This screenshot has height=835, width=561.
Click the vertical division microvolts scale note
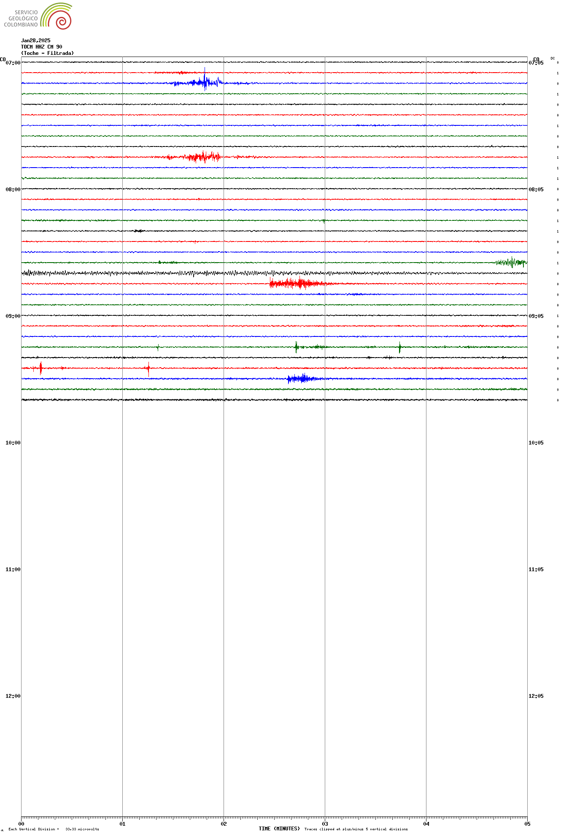click(x=54, y=829)
